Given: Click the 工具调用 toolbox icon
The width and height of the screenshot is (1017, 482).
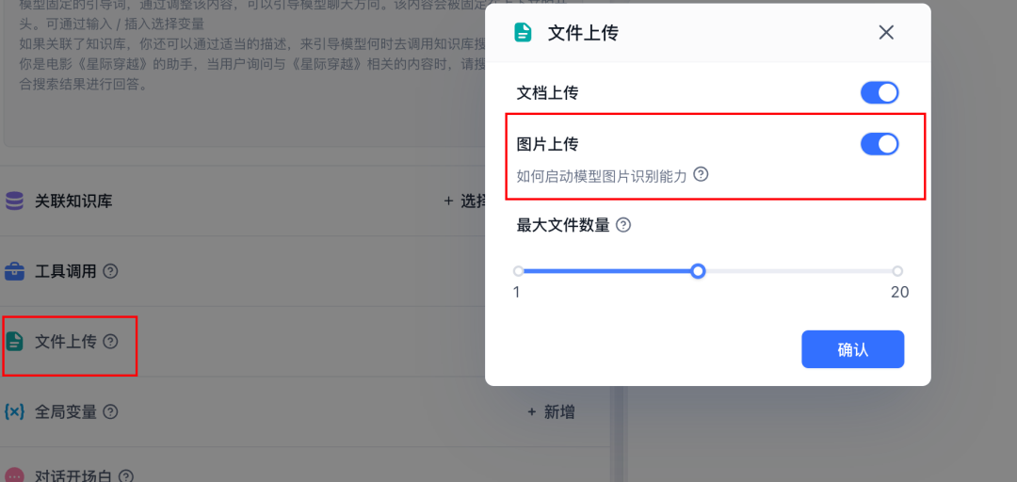Looking at the screenshot, I should click(14, 272).
